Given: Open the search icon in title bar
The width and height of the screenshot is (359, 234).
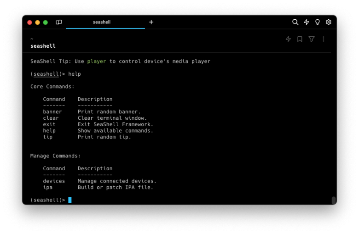Looking at the screenshot, I should tap(295, 22).
